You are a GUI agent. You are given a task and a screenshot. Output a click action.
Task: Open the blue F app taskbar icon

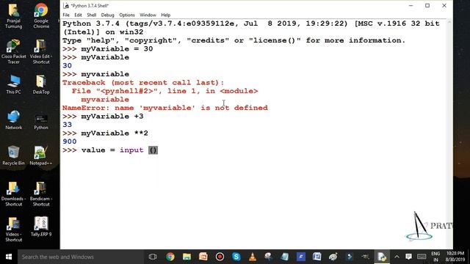[x=300, y=257]
